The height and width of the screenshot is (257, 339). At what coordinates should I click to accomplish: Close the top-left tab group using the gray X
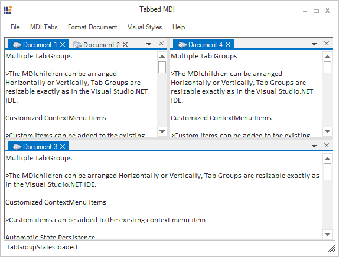pos(161,44)
